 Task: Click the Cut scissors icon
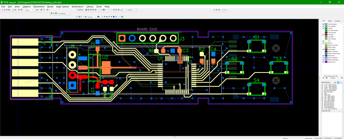coord(99,10)
